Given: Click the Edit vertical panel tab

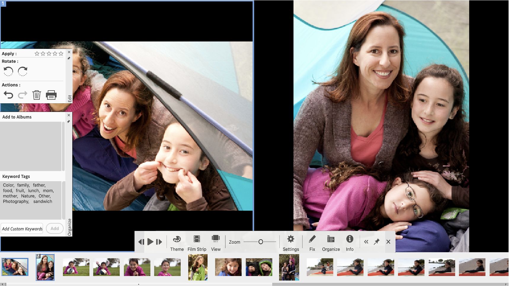Looking at the screenshot, I should click(70, 98).
